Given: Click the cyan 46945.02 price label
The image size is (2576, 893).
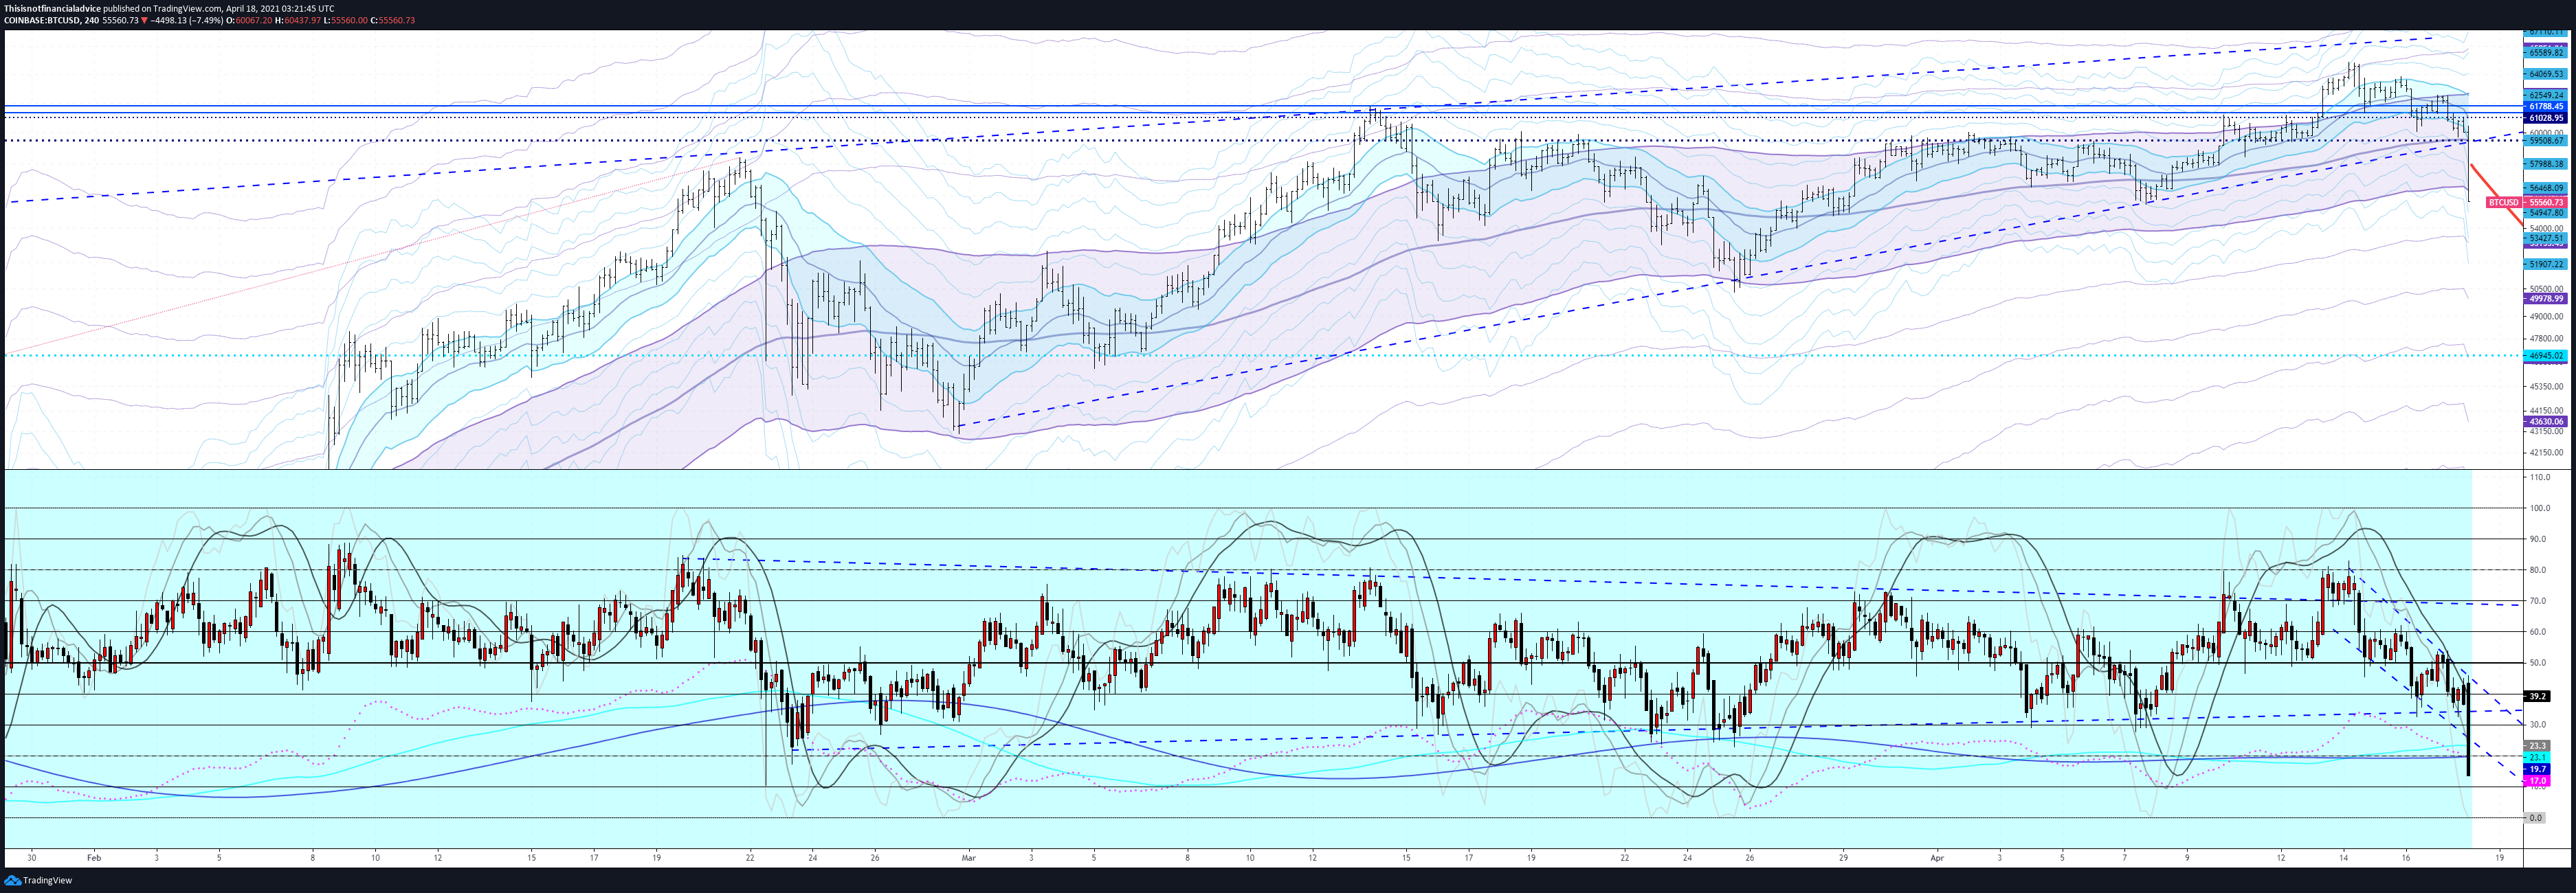Looking at the screenshot, I should [2546, 355].
